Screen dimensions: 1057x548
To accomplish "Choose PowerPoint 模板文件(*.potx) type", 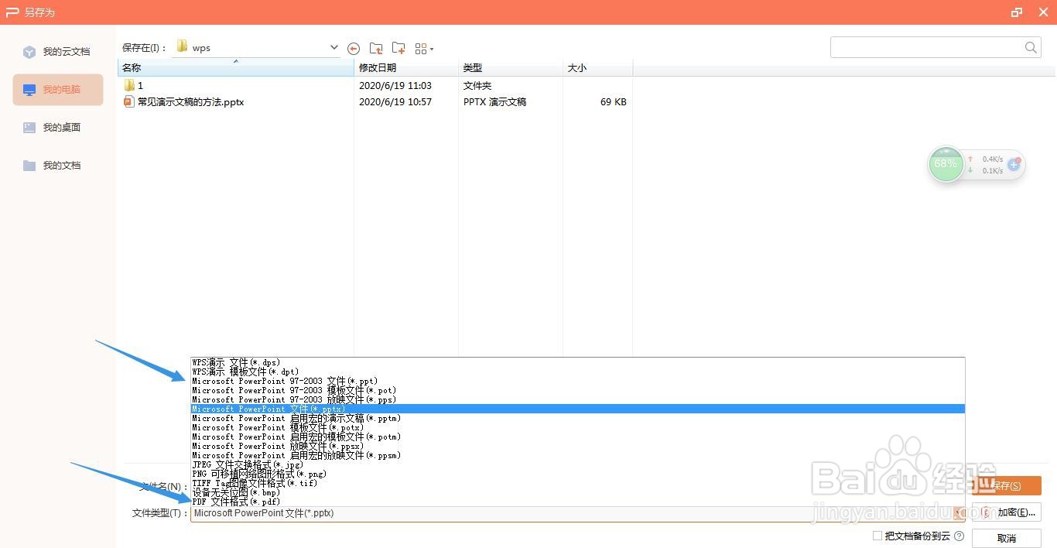I will [x=578, y=427].
